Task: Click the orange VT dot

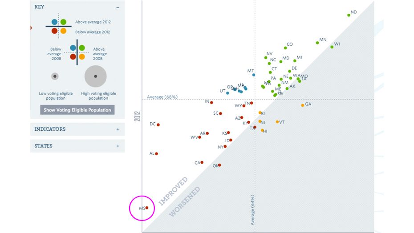Action: point(277,122)
